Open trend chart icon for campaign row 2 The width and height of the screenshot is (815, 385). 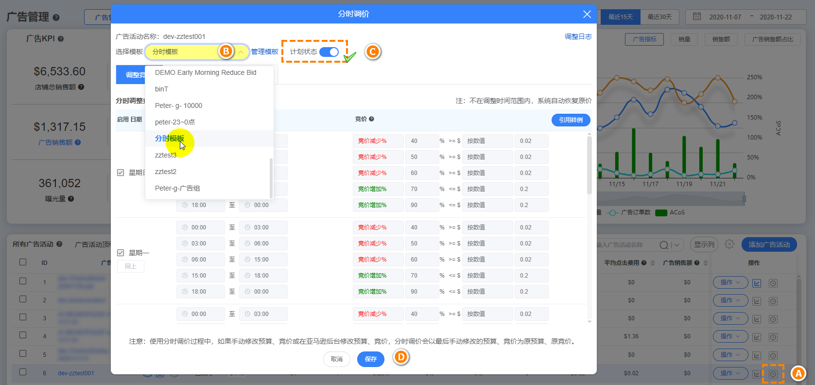pos(757,301)
